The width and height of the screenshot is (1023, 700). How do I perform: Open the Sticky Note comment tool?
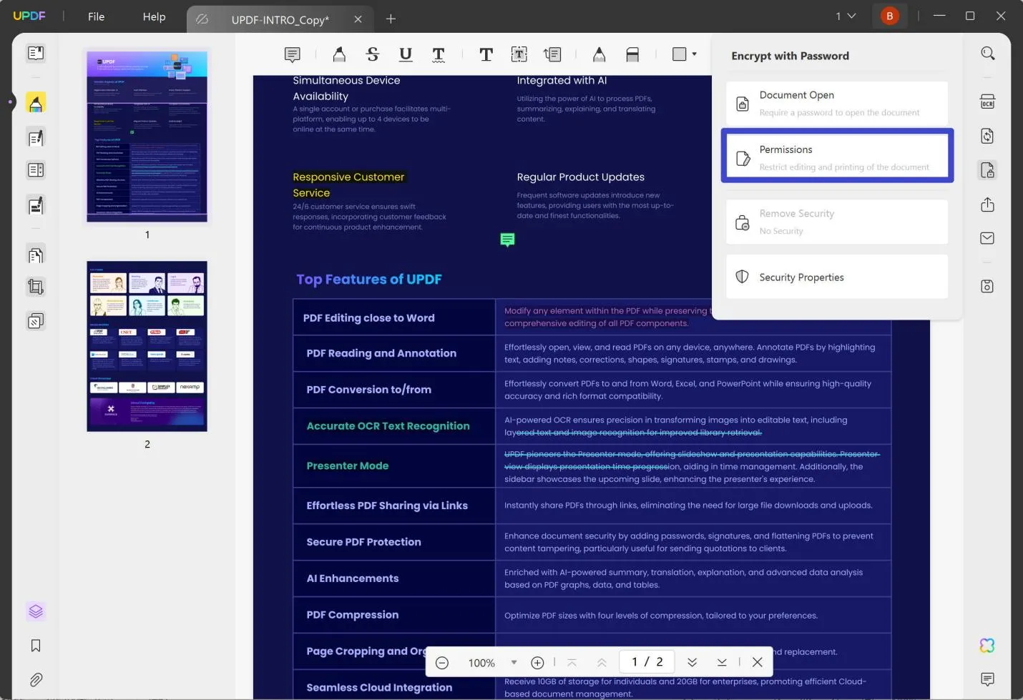click(x=292, y=54)
